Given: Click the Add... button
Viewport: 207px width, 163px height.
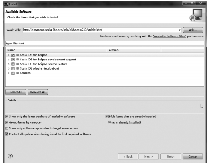Looking at the screenshot, I should [193, 30].
